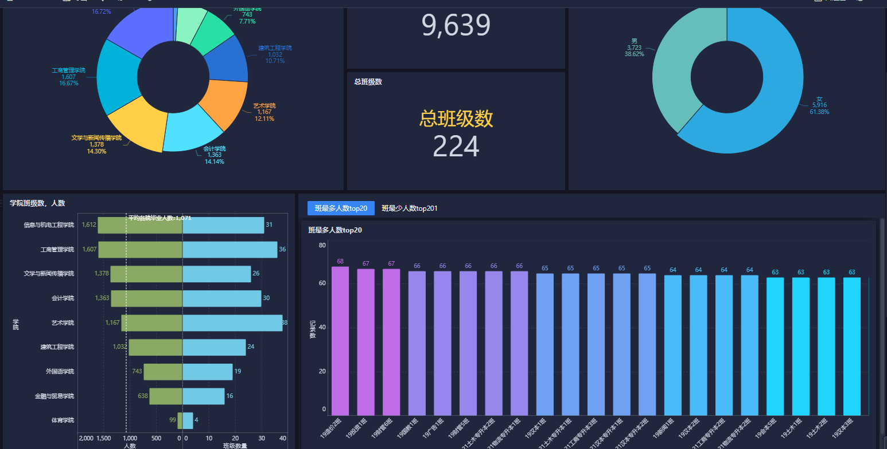Screen dimensions: 887x449
Task: Select the blue 30 bar for 会计学院
Action: [x=221, y=298]
